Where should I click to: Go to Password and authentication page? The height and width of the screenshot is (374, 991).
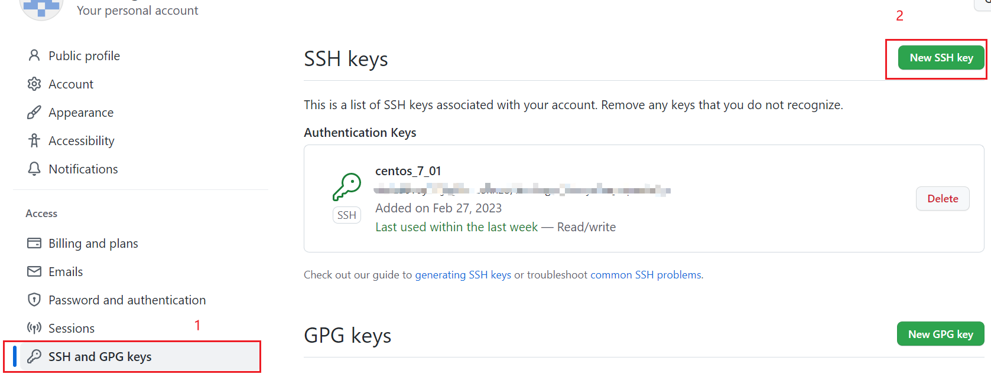tap(127, 300)
